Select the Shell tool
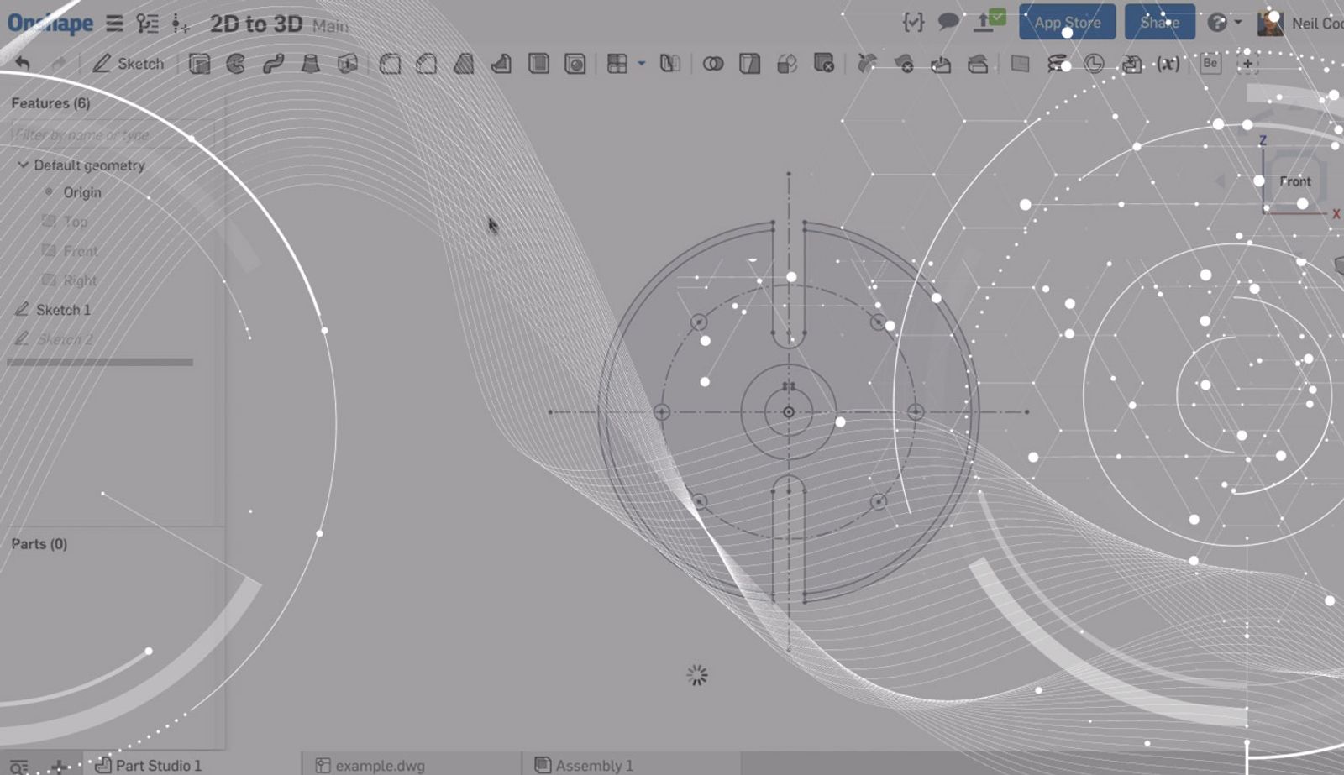 coord(538,64)
